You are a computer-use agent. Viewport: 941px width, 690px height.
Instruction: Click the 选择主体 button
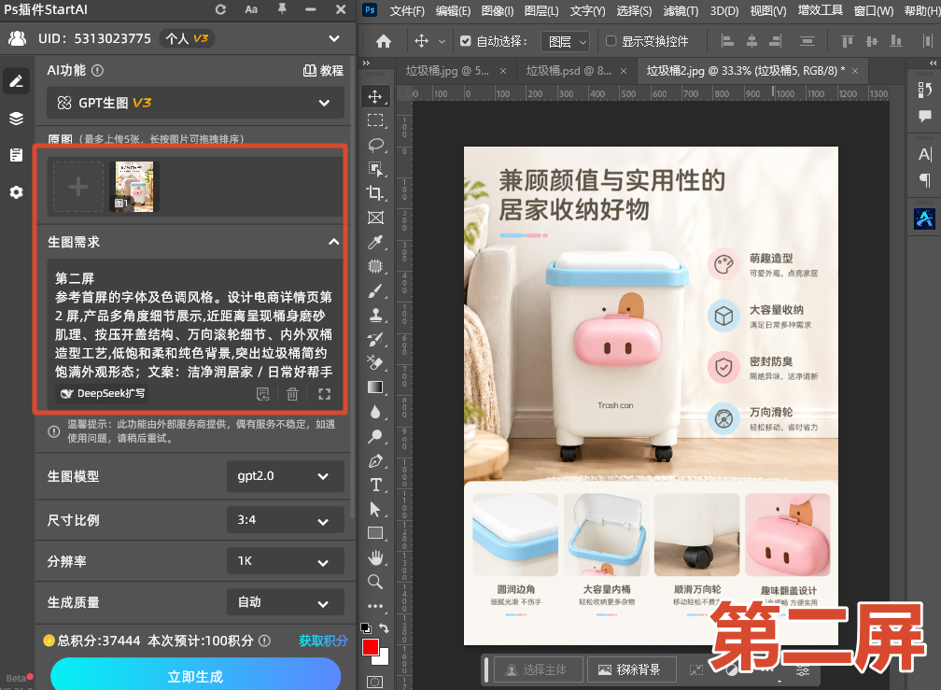[539, 669]
